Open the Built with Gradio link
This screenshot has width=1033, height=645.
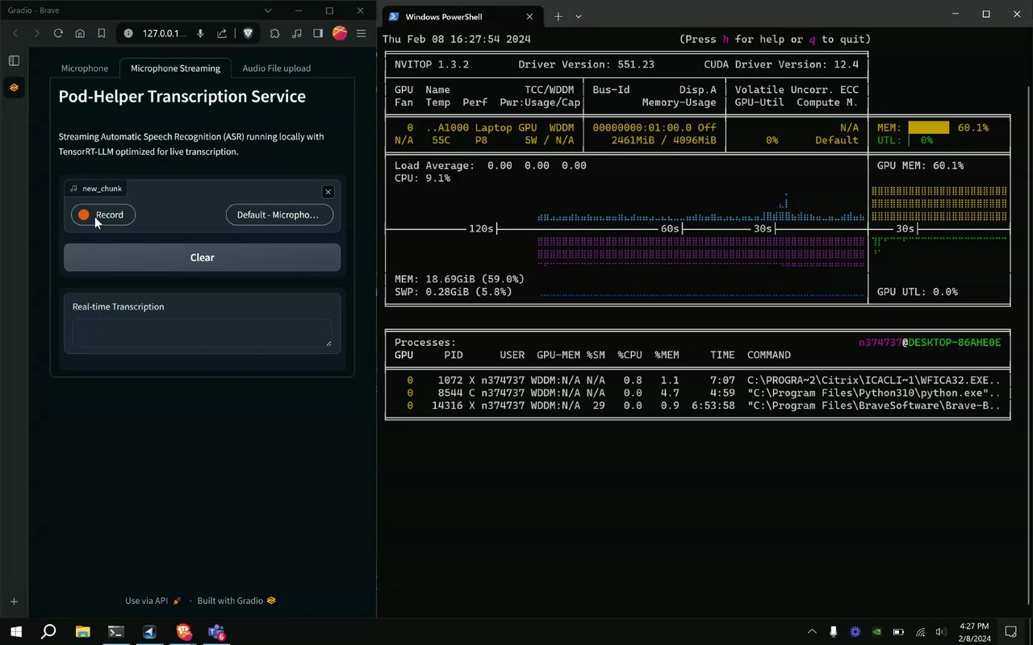[236, 601]
